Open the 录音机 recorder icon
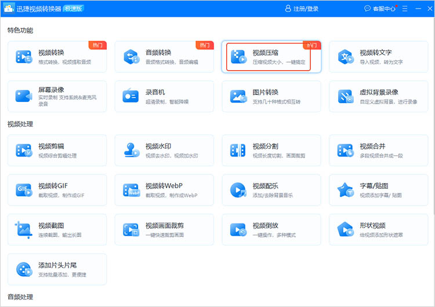Viewport: 435px width, 307px height. tap(130, 96)
